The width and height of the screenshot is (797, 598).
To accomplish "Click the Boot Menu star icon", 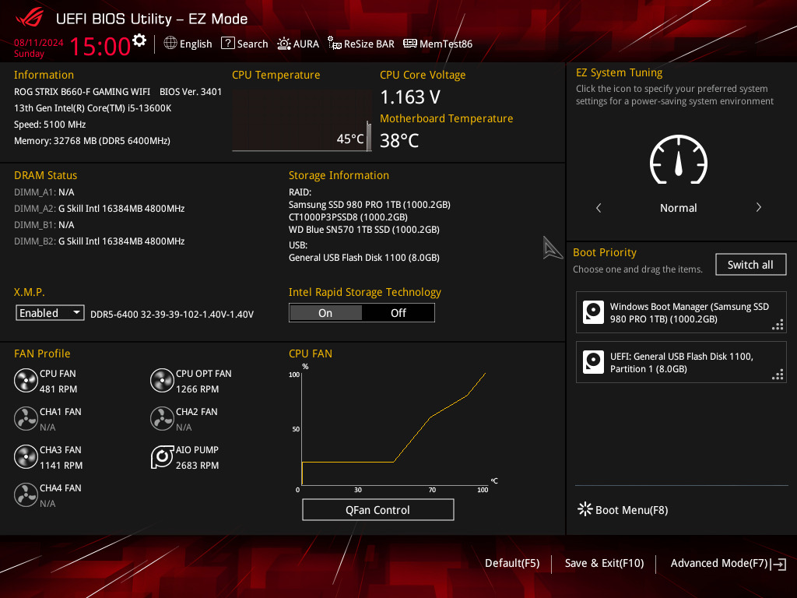I will pos(585,509).
